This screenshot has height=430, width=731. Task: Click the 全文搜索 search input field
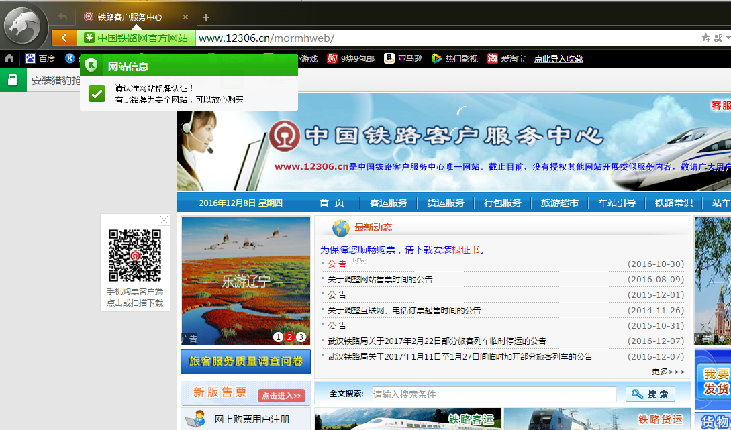click(495, 394)
